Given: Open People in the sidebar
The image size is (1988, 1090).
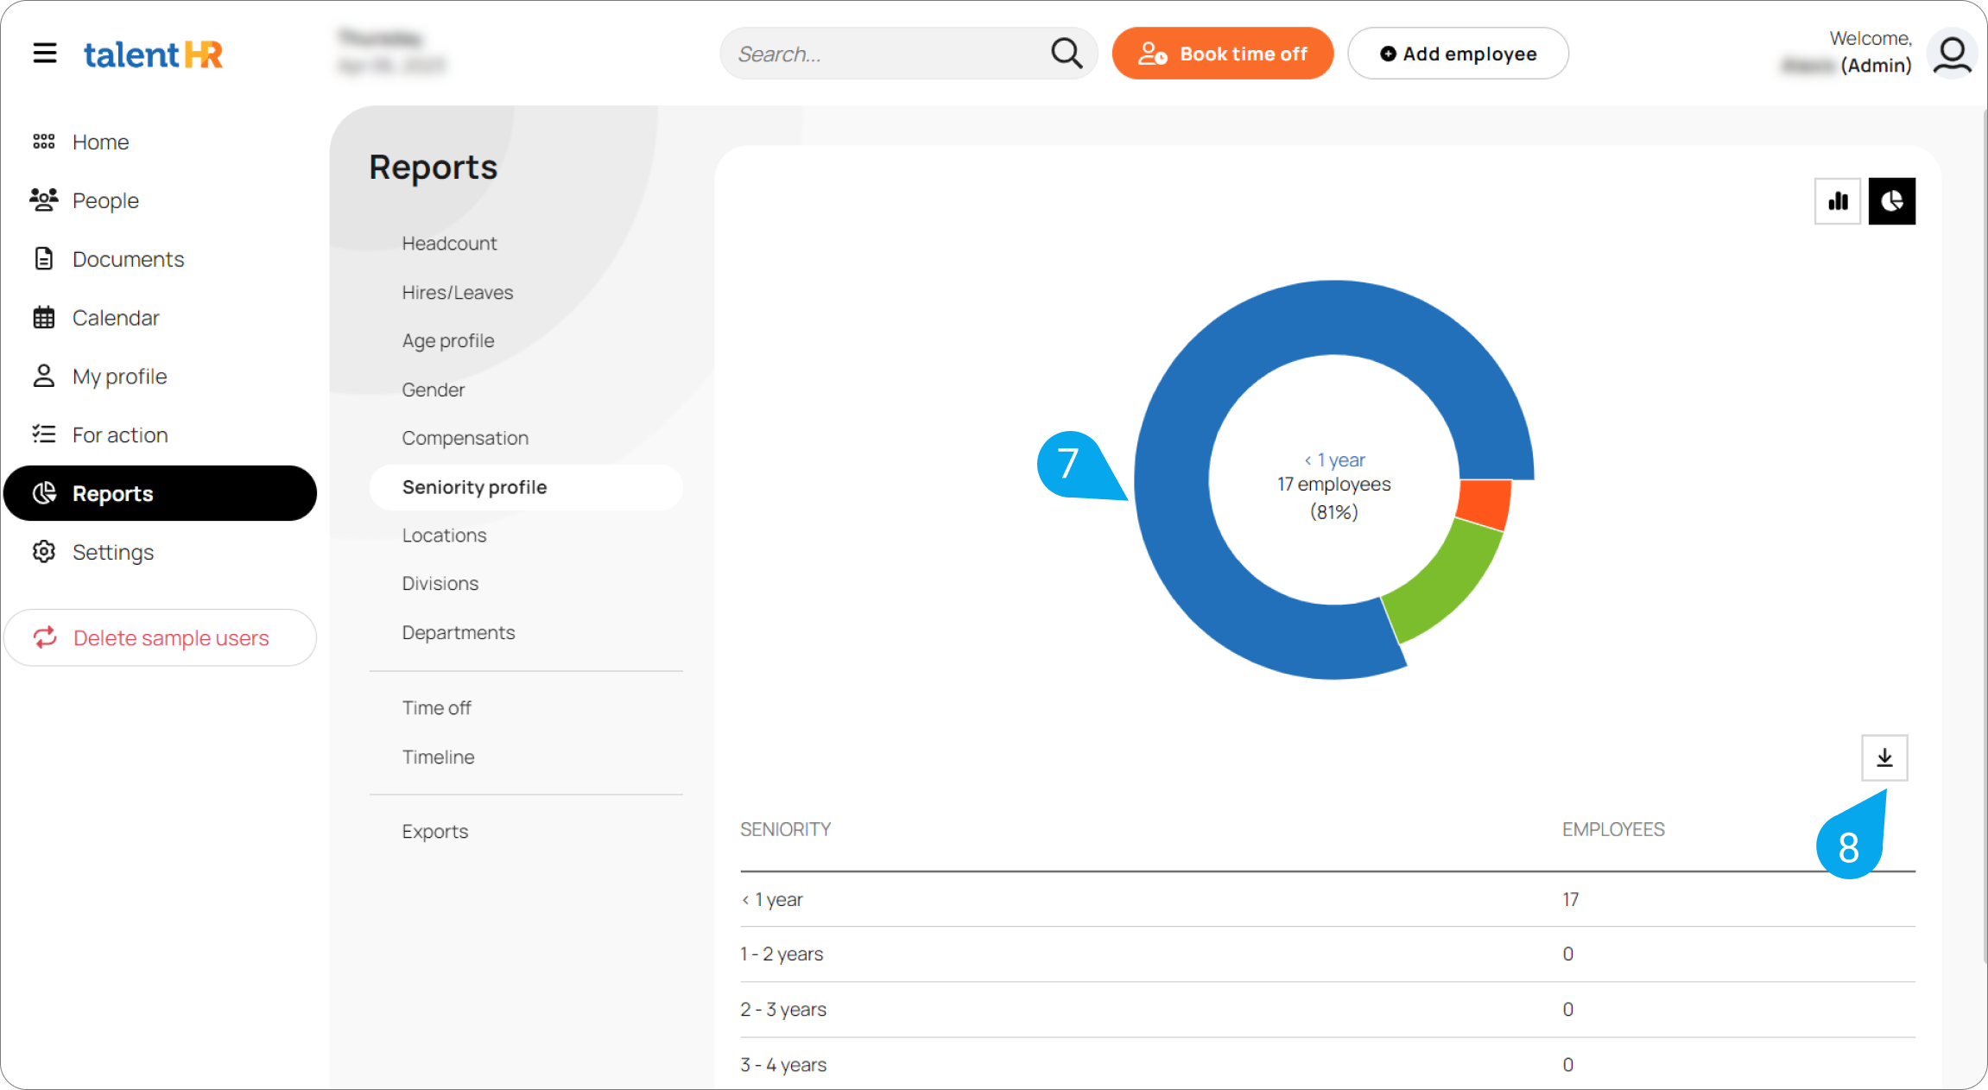Looking at the screenshot, I should (105, 200).
